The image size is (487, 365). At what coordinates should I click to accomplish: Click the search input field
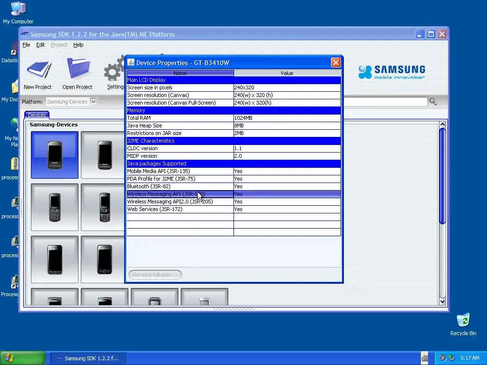[x=385, y=102]
